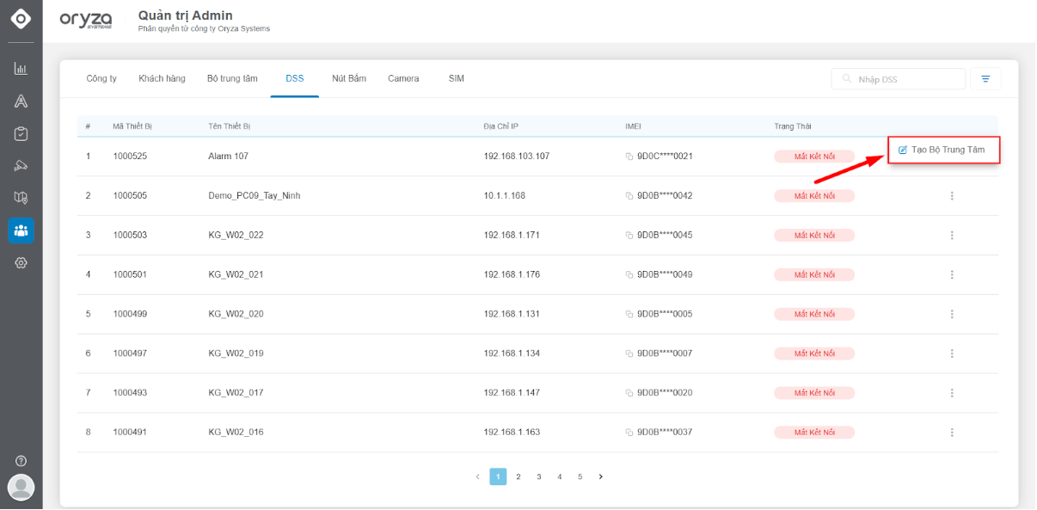Open more options for Demo_PC09_Tay_Ninh row
This screenshot has width=1037, height=510.
952,196
